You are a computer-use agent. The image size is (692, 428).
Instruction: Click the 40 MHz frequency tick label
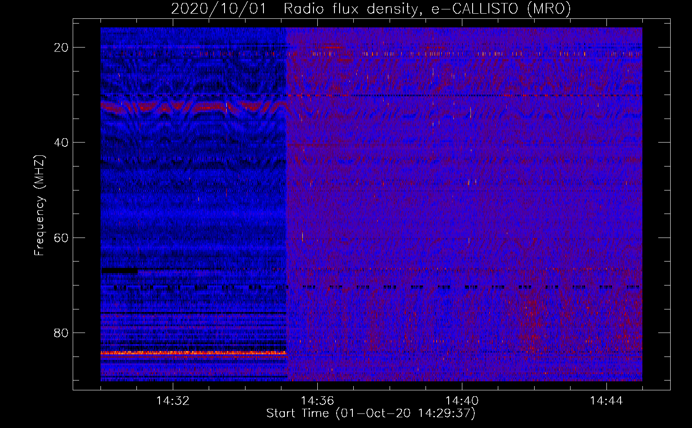tap(61, 143)
